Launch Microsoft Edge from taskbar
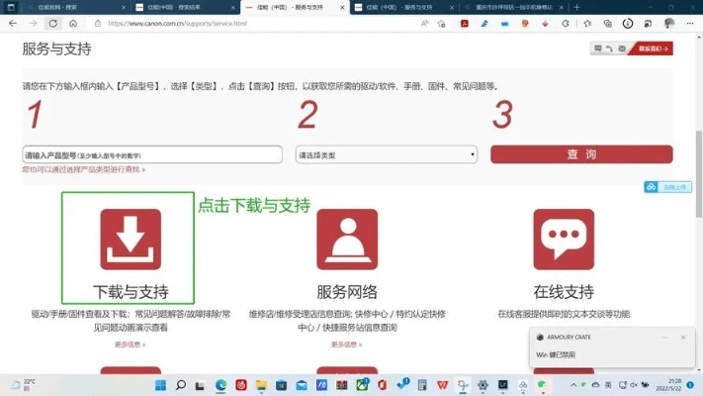The width and height of the screenshot is (703, 396). point(220,385)
